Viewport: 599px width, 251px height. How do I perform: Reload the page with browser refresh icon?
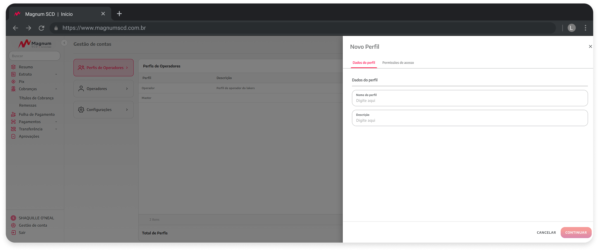pyautogui.click(x=41, y=28)
